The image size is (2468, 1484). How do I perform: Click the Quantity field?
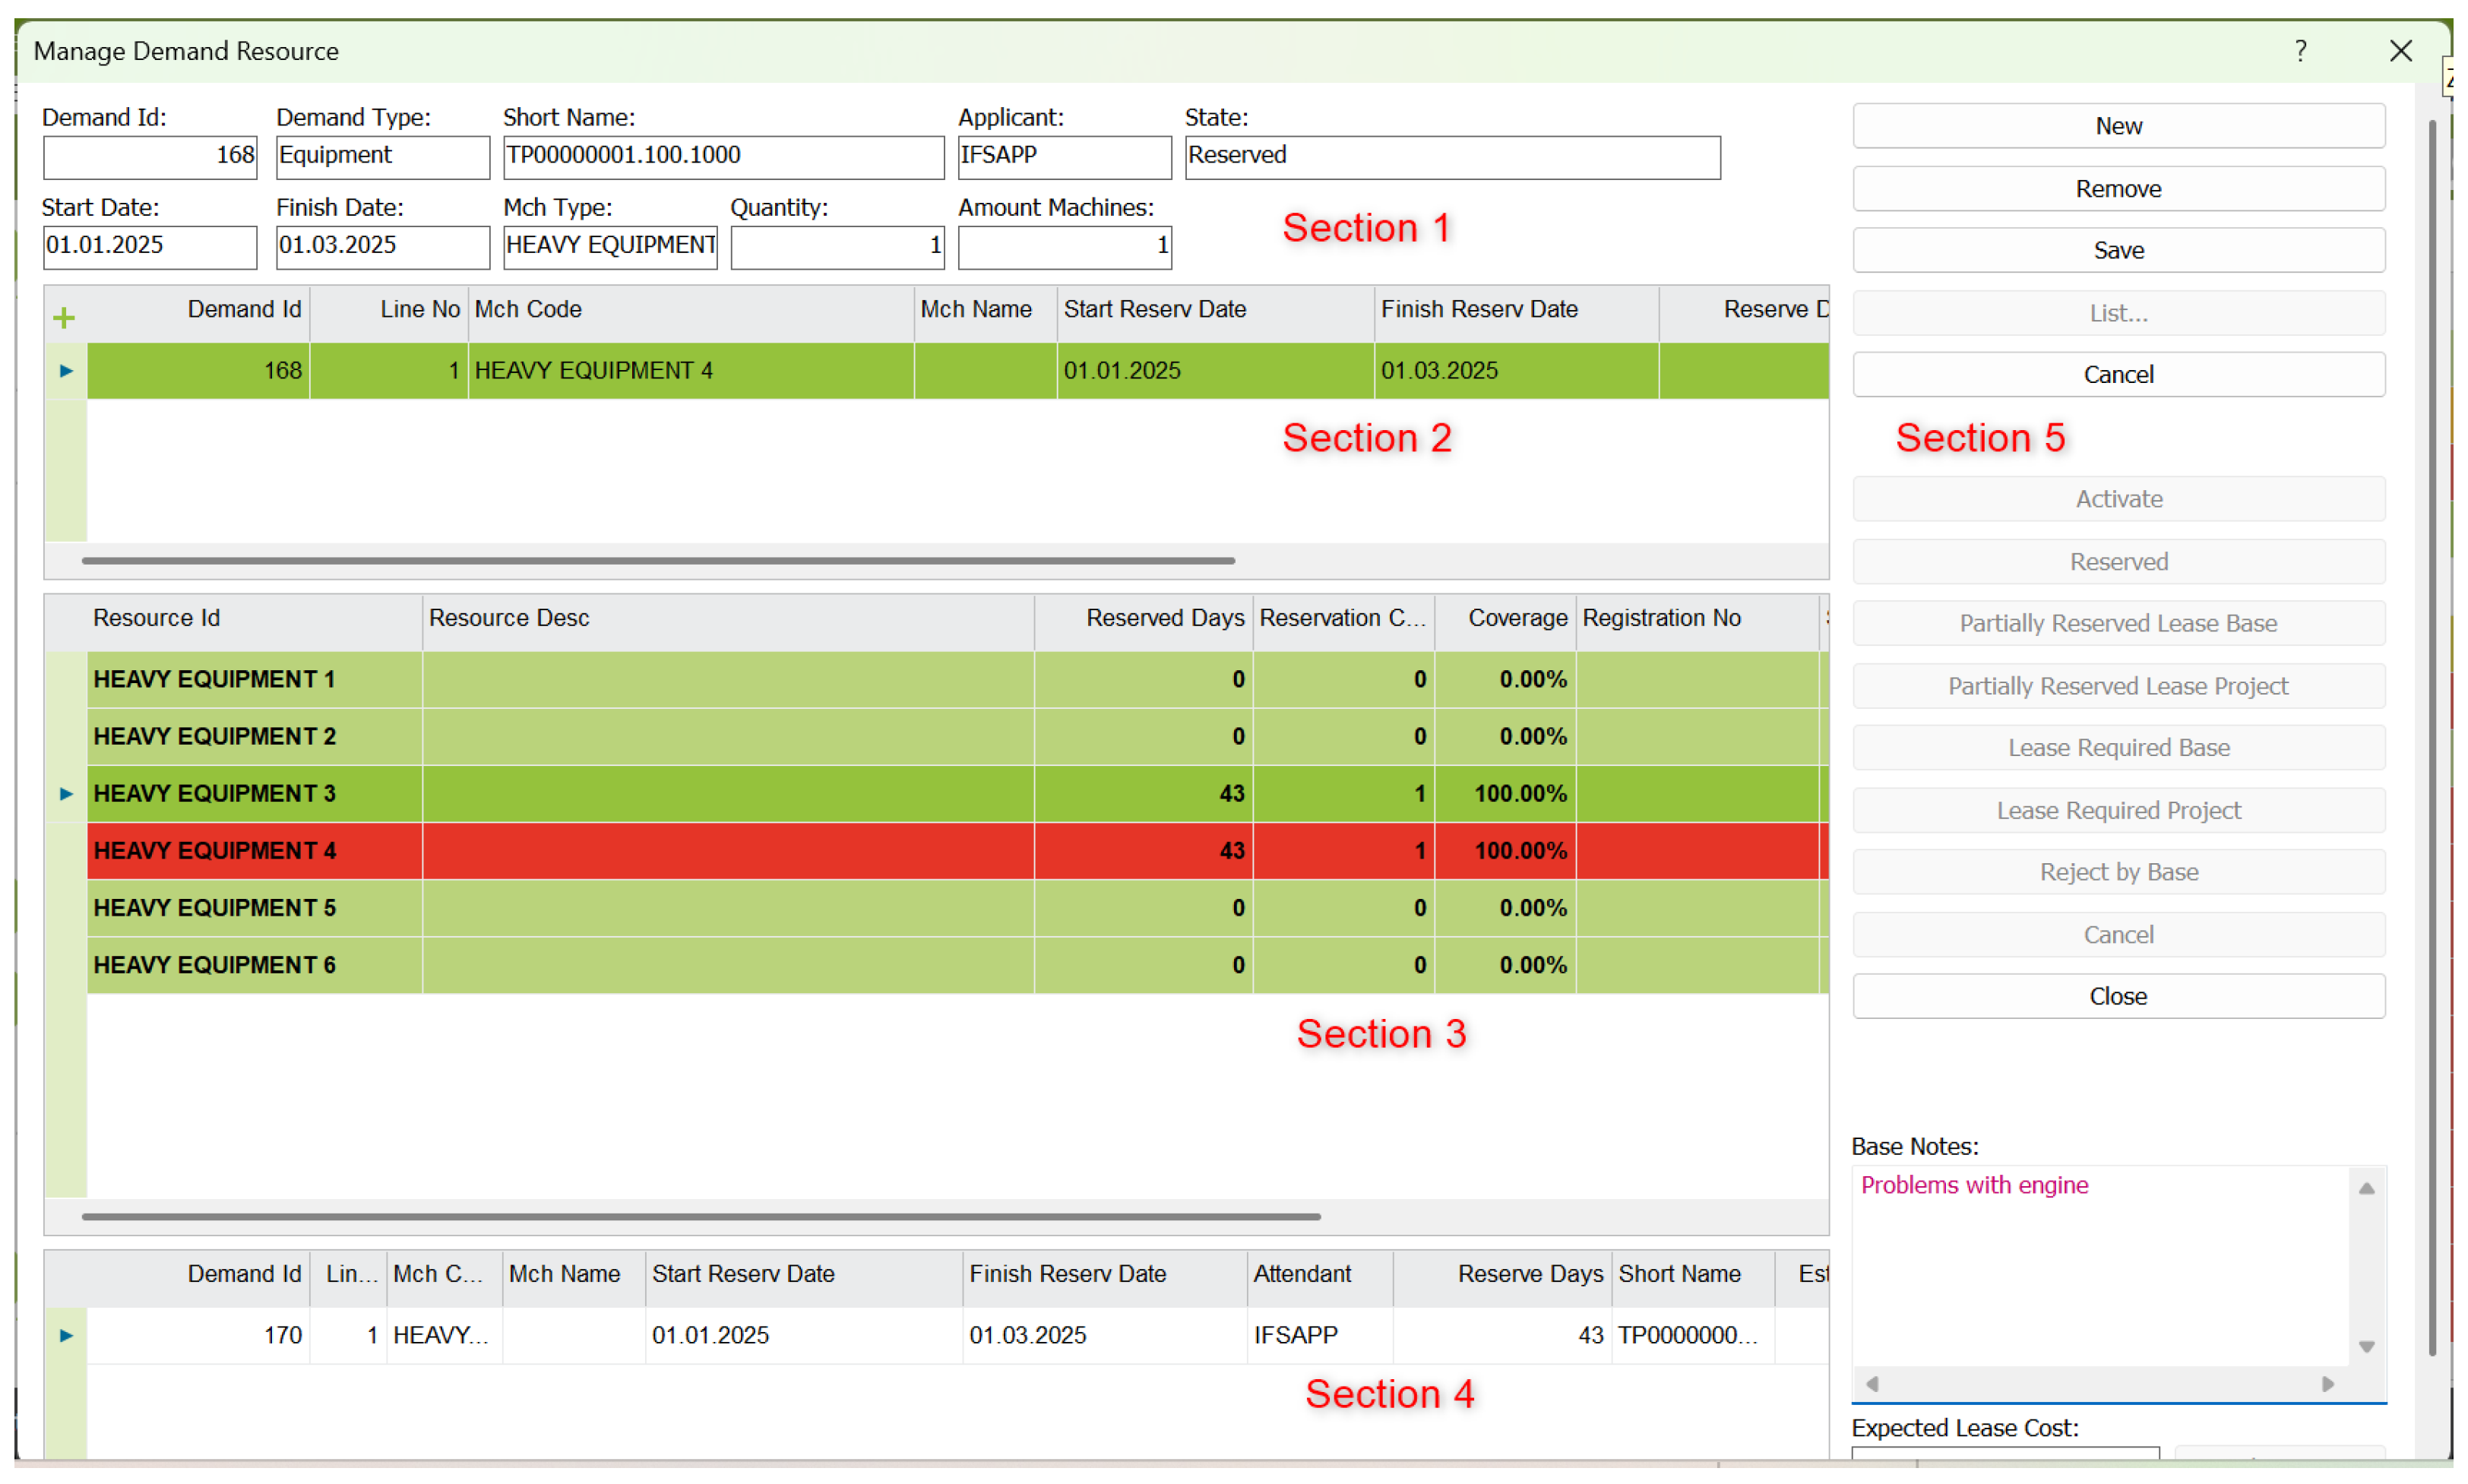(837, 247)
